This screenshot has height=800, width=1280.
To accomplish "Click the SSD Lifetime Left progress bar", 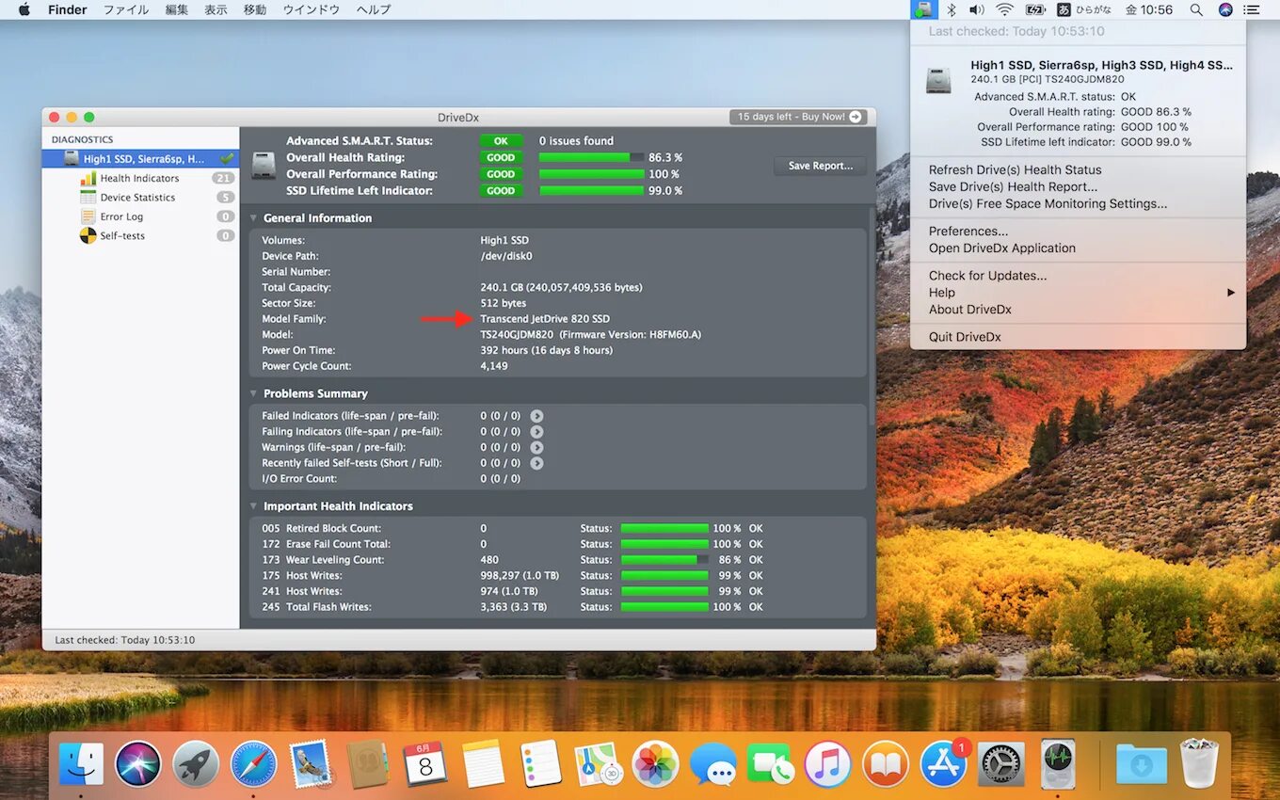I will tap(591, 190).
